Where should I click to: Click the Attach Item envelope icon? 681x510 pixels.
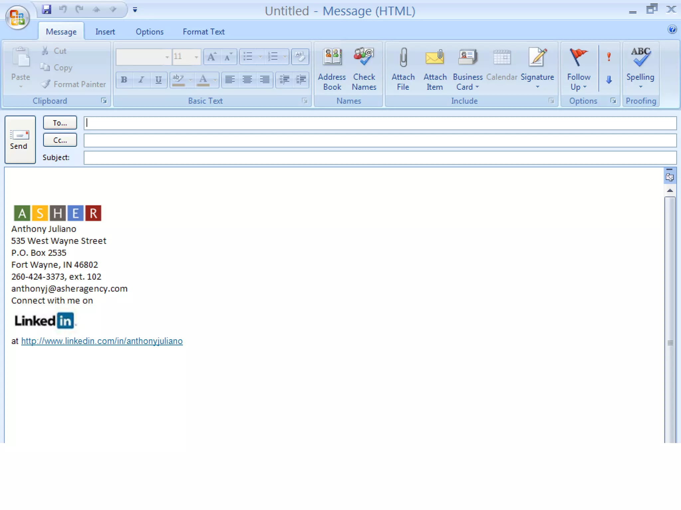click(435, 57)
